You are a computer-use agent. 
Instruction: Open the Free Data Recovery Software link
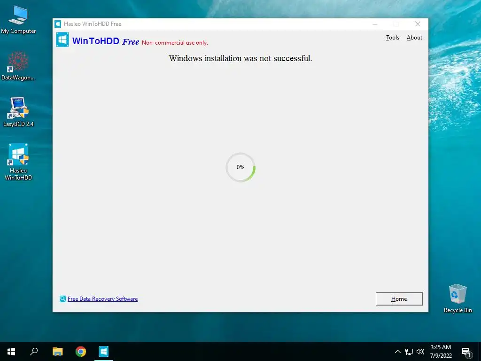click(102, 298)
